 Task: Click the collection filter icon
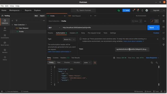16,21
